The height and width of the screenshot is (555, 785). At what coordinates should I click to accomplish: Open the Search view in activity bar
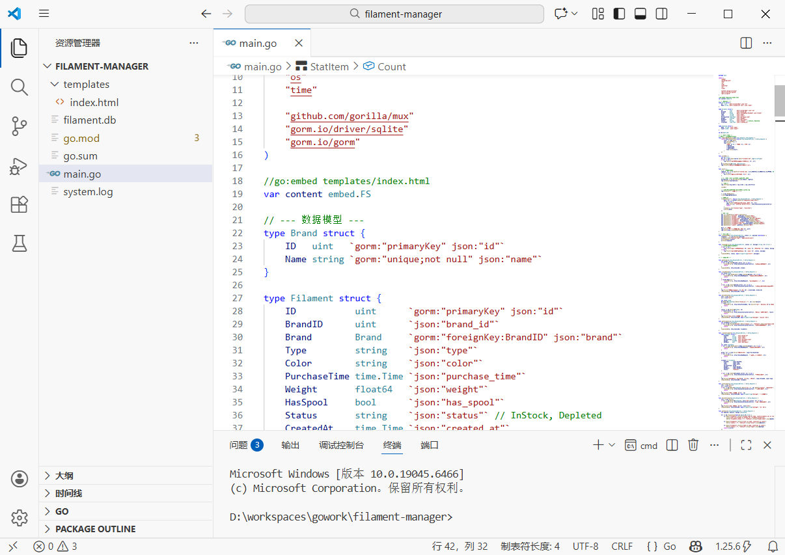click(x=20, y=87)
